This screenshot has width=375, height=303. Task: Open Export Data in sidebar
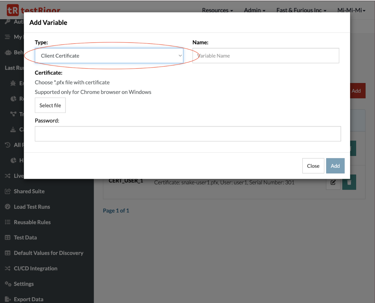pyautogui.click(x=29, y=299)
